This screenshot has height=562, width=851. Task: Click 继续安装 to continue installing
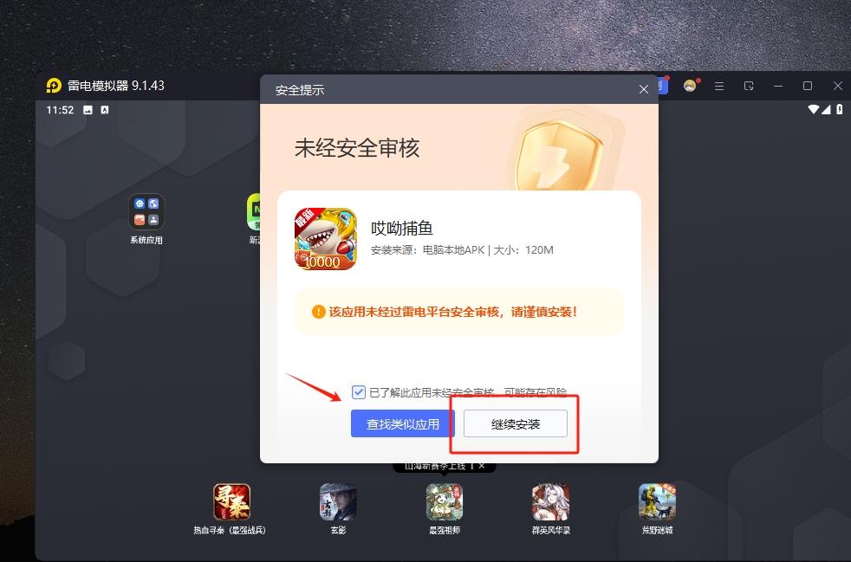tap(516, 424)
